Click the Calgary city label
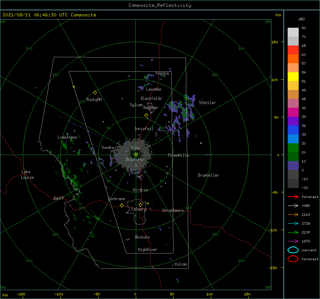 pyautogui.click(x=139, y=209)
